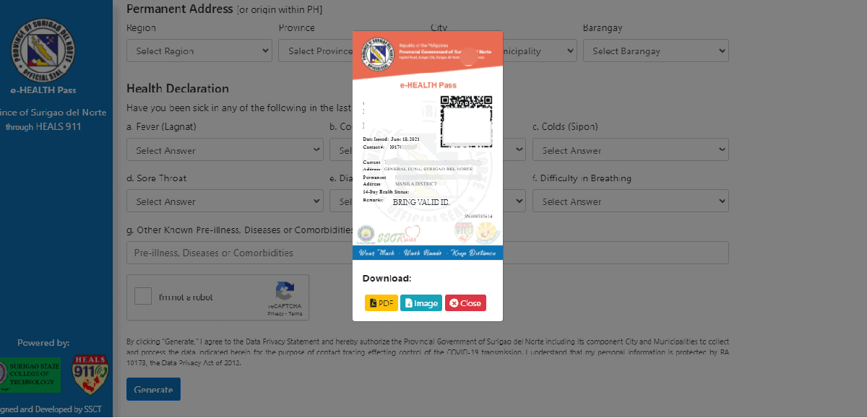Viewport: 867px width, 418px height.
Task: Open the Select Region dropdown
Action: [199, 51]
